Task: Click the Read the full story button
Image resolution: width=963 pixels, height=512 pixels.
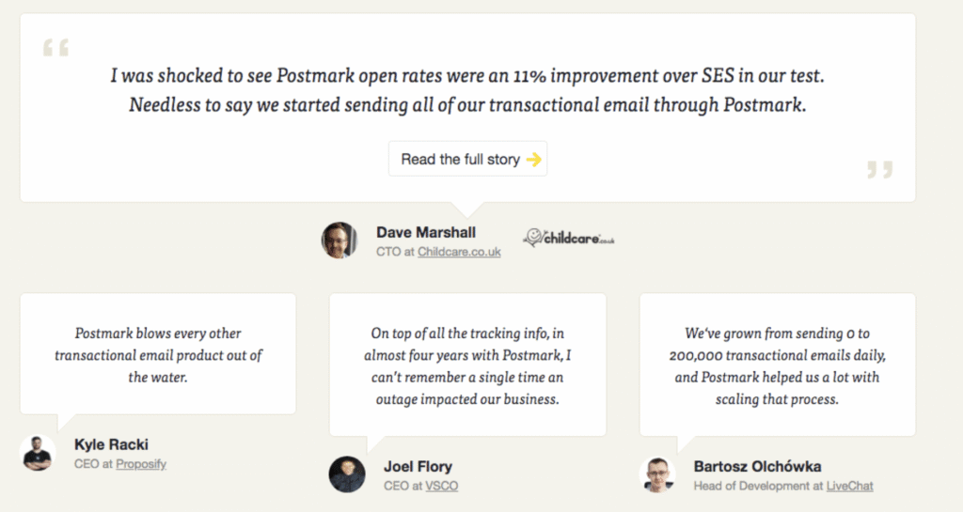Action: coord(467,159)
